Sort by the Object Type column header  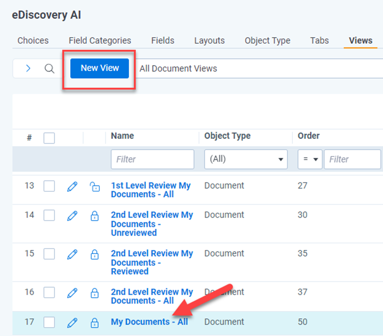coord(228,136)
